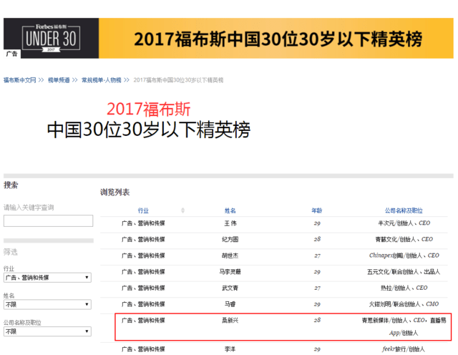
Task: Click the 广告 label on banner
Action: pyautogui.click(x=12, y=54)
